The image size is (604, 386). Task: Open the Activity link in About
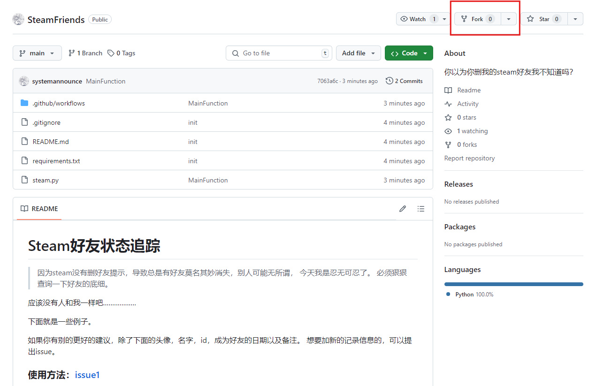tap(462, 104)
